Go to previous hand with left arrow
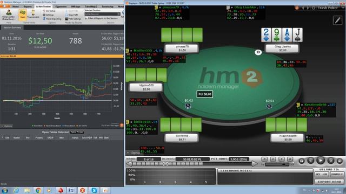 pyautogui.click(x=129, y=164)
